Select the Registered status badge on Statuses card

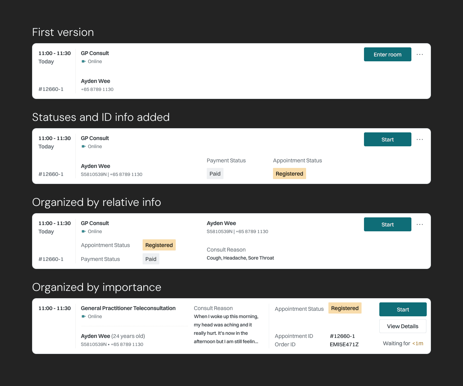pos(289,173)
